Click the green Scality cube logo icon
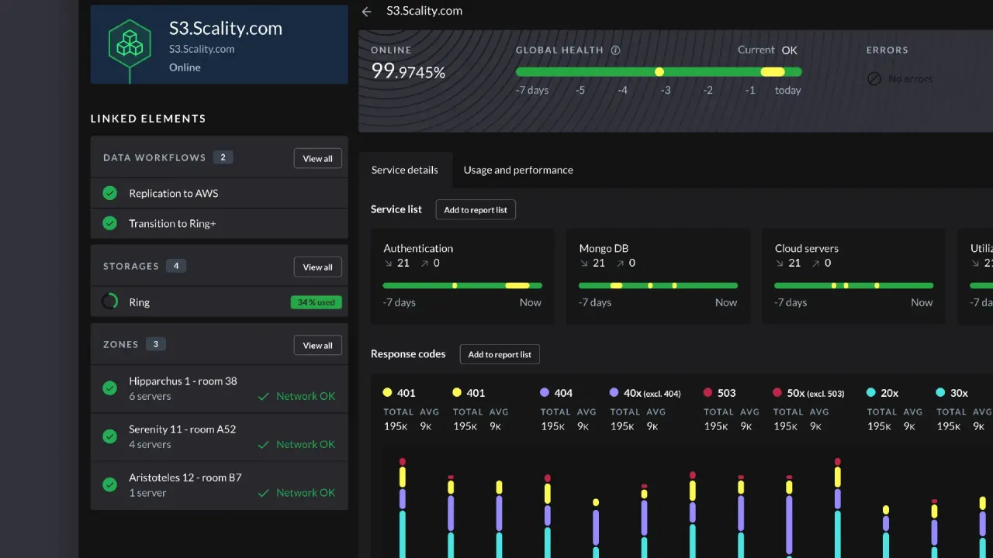This screenshot has width=993, height=558. pyautogui.click(x=130, y=43)
